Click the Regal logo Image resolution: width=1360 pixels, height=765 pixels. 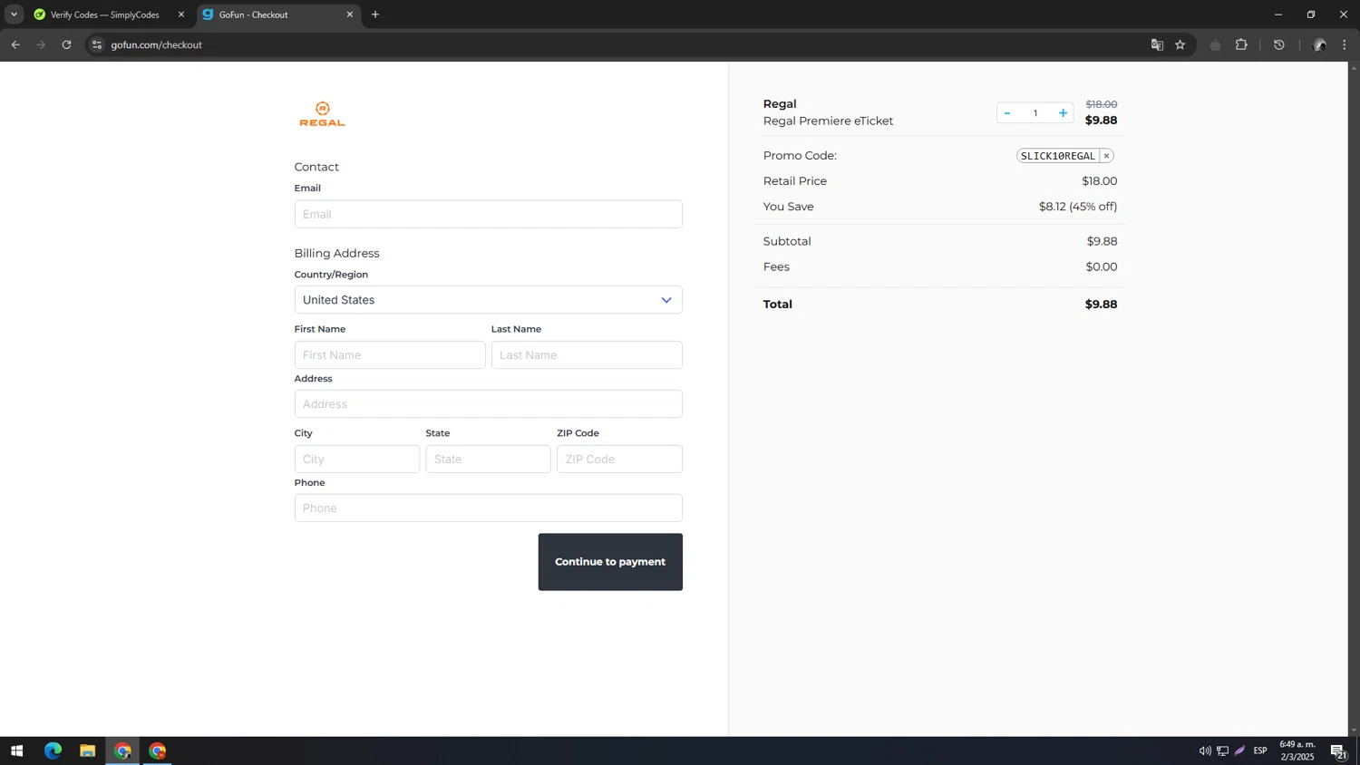[322, 114]
